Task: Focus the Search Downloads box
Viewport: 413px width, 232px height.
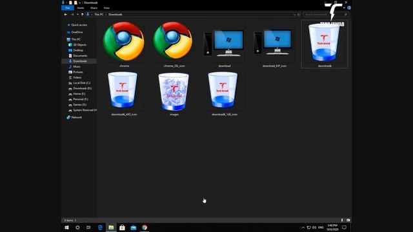Action: pos(325,15)
